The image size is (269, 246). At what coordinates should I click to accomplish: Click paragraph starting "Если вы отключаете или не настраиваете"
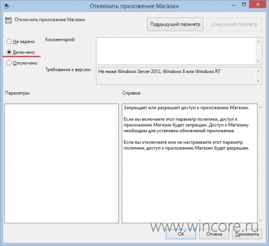[x=186, y=145]
